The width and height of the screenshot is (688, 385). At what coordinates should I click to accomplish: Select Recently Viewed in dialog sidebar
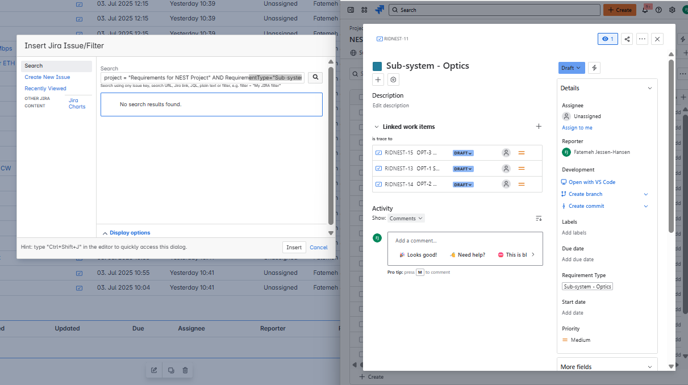[x=45, y=89]
